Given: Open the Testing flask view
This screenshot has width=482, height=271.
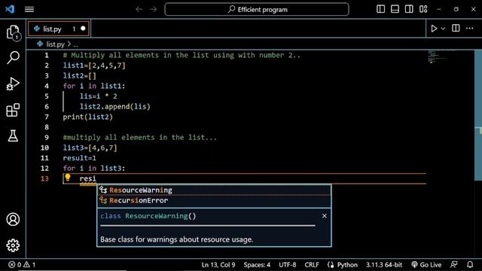Looking at the screenshot, I should click(13, 135).
